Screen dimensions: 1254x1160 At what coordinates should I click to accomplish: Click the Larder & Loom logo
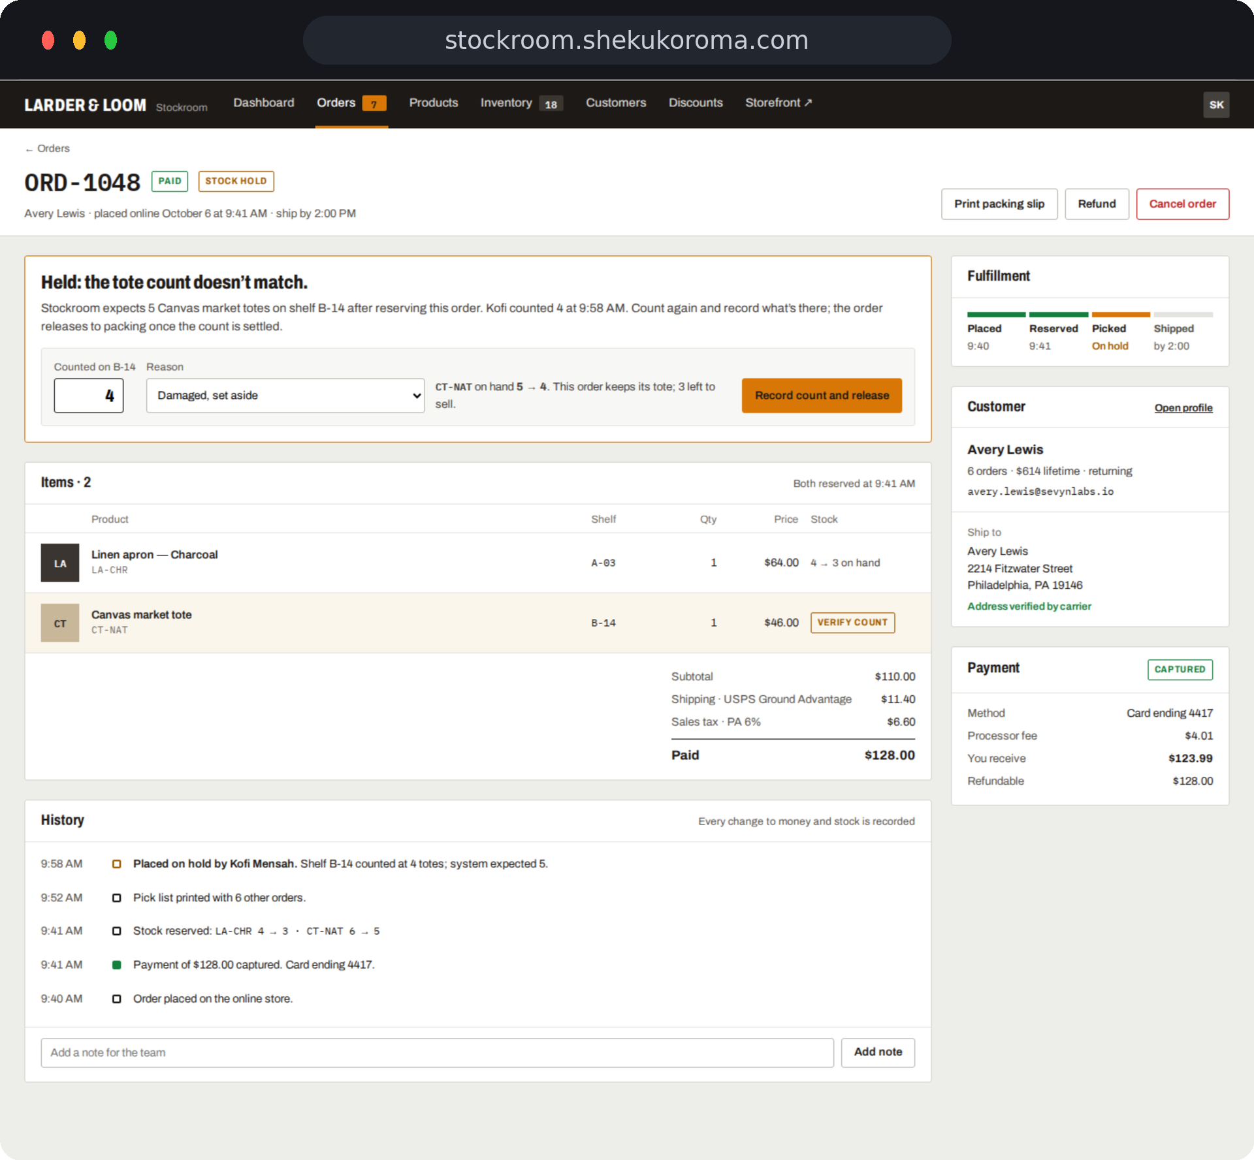pyautogui.click(x=85, y=105)
